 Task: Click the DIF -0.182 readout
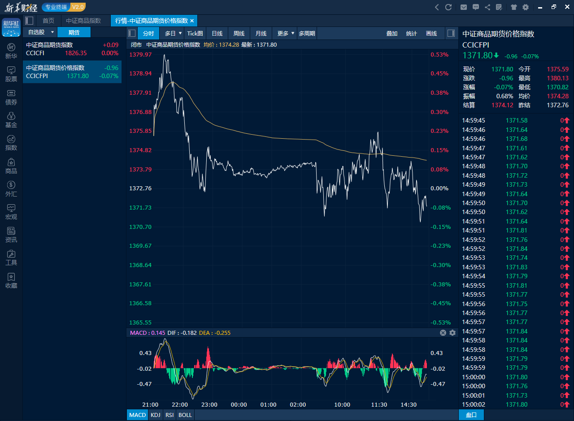pos(182,333)
